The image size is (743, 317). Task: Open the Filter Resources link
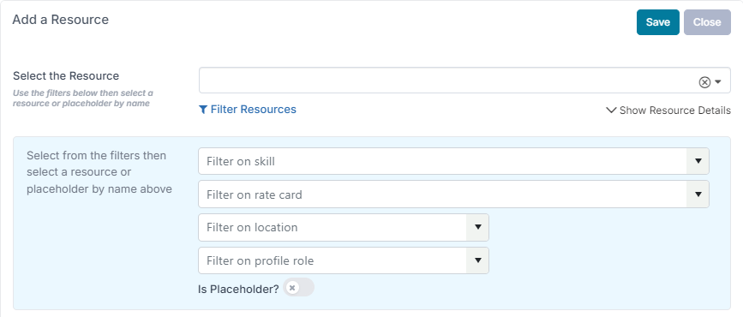point(248,110)
